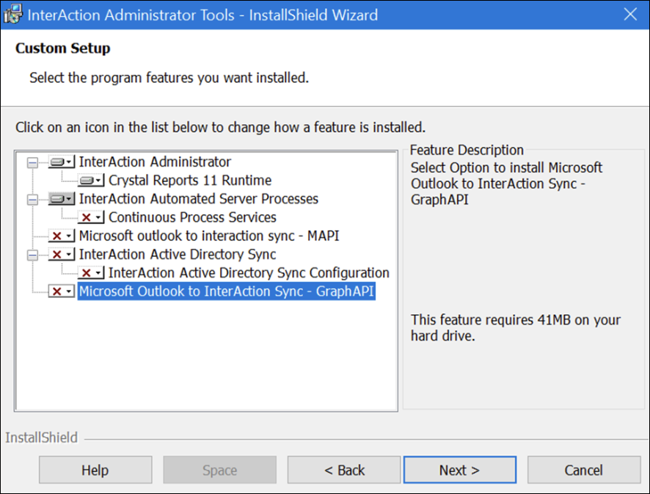Open red X icon for GraphAPI sync feature
650x494 pixels.
click(x=62, y=291)
